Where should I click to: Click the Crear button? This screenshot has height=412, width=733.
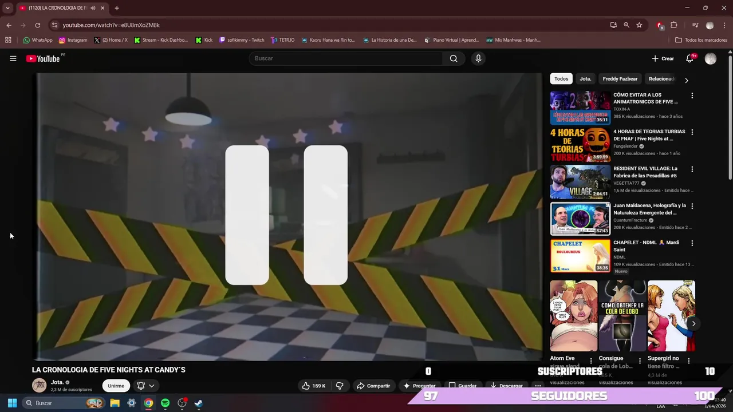pos(663,58)
